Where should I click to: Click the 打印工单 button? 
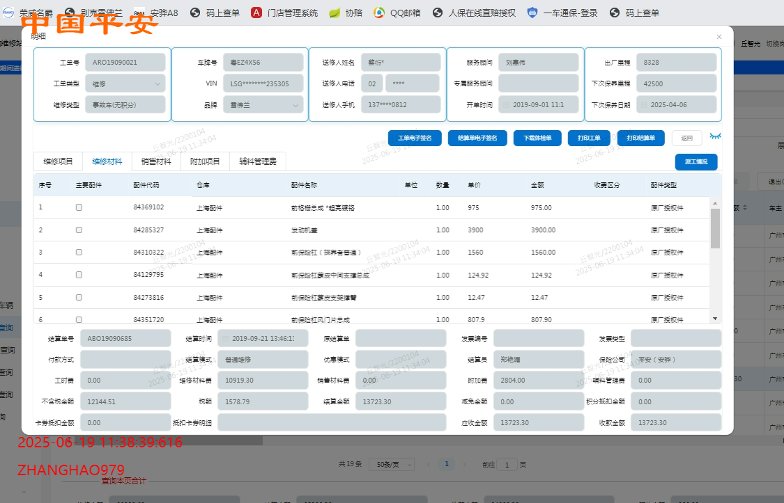pos(589,138)
